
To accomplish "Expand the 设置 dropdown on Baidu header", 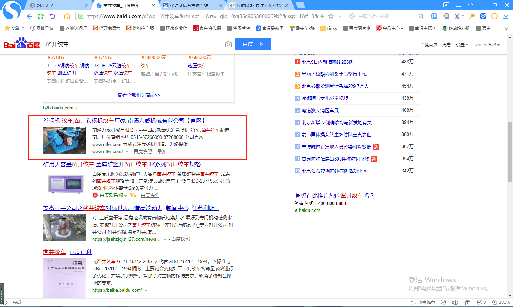I will tap(462, 45).
